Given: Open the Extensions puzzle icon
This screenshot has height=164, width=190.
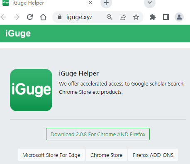Looking at the screenshot, I should click(x=153, y=17).
